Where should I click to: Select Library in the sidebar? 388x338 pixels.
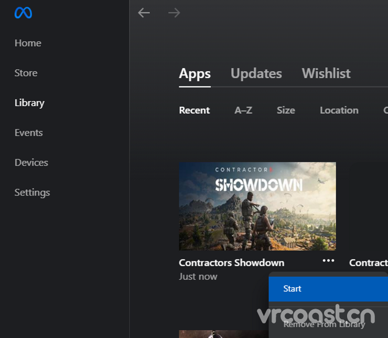[29, 103]
